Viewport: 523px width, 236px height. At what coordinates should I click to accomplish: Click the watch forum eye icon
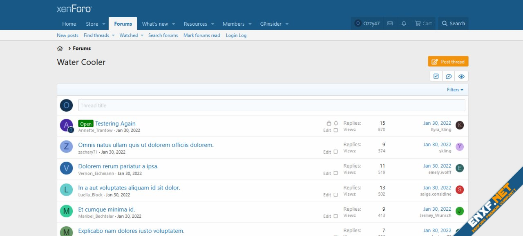461,76
